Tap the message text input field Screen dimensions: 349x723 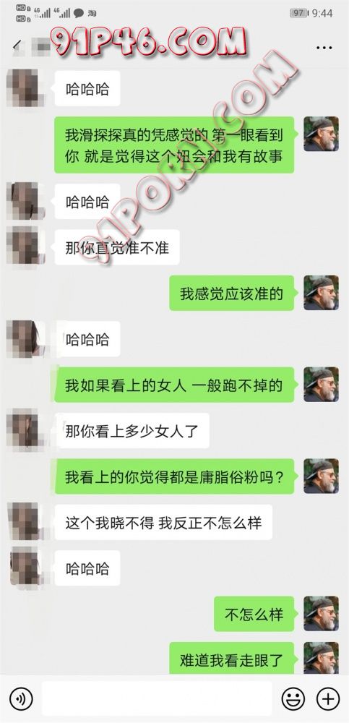(x=157, y=699)
